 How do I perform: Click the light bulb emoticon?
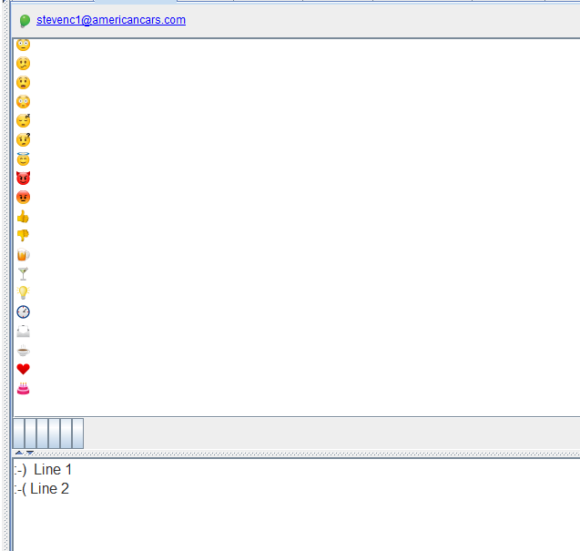pos(24,292)
